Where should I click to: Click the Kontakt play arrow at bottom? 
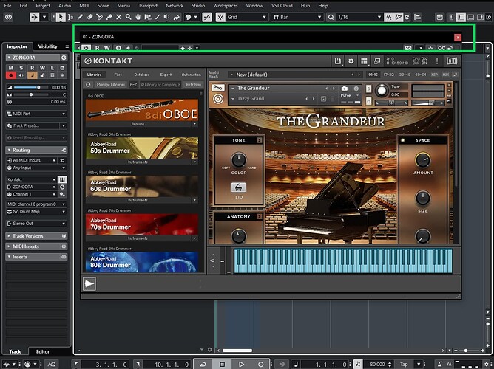[x=89, y=284]
